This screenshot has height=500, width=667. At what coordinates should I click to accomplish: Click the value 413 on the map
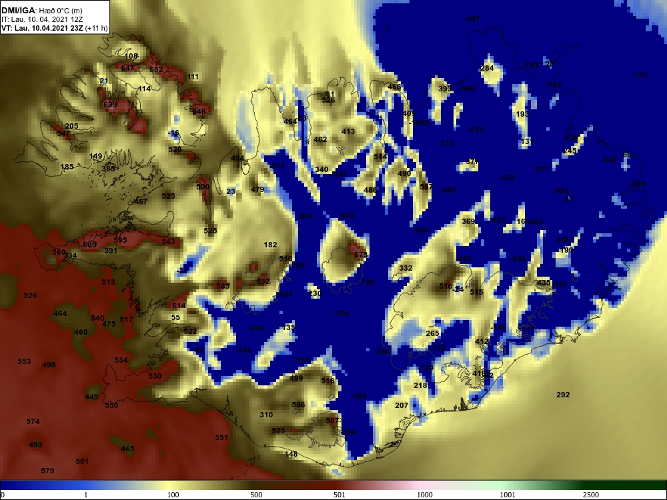click(348, 131)
